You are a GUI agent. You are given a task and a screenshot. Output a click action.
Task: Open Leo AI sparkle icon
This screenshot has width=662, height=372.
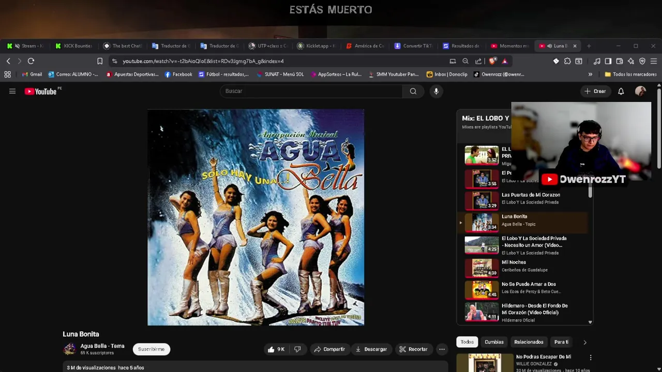pyautogui.click(x=631, y=61)
